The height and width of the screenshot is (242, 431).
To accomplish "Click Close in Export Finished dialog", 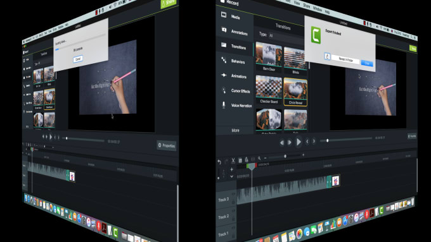I will pyautogui.click(x=367, y=63).
